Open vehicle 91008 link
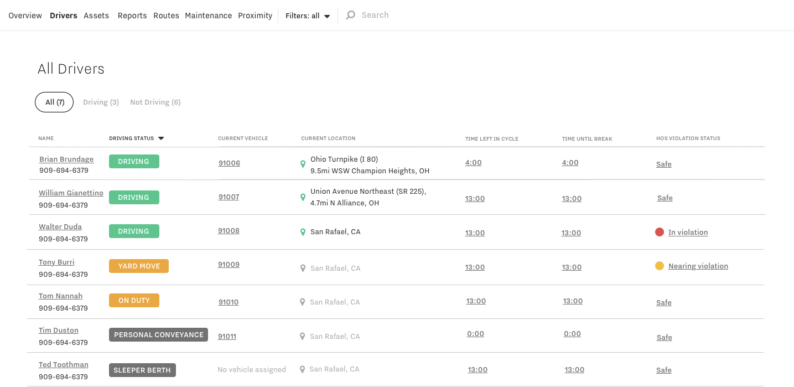794x387 pixels. (229, 231)
